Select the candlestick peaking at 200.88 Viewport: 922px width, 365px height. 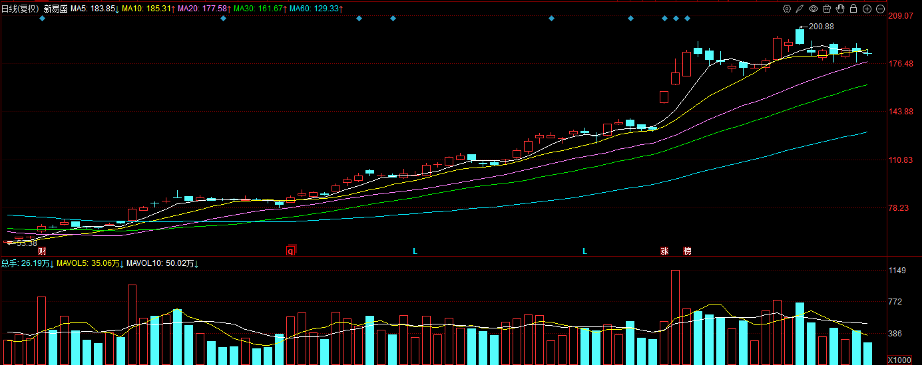(800, 37)
